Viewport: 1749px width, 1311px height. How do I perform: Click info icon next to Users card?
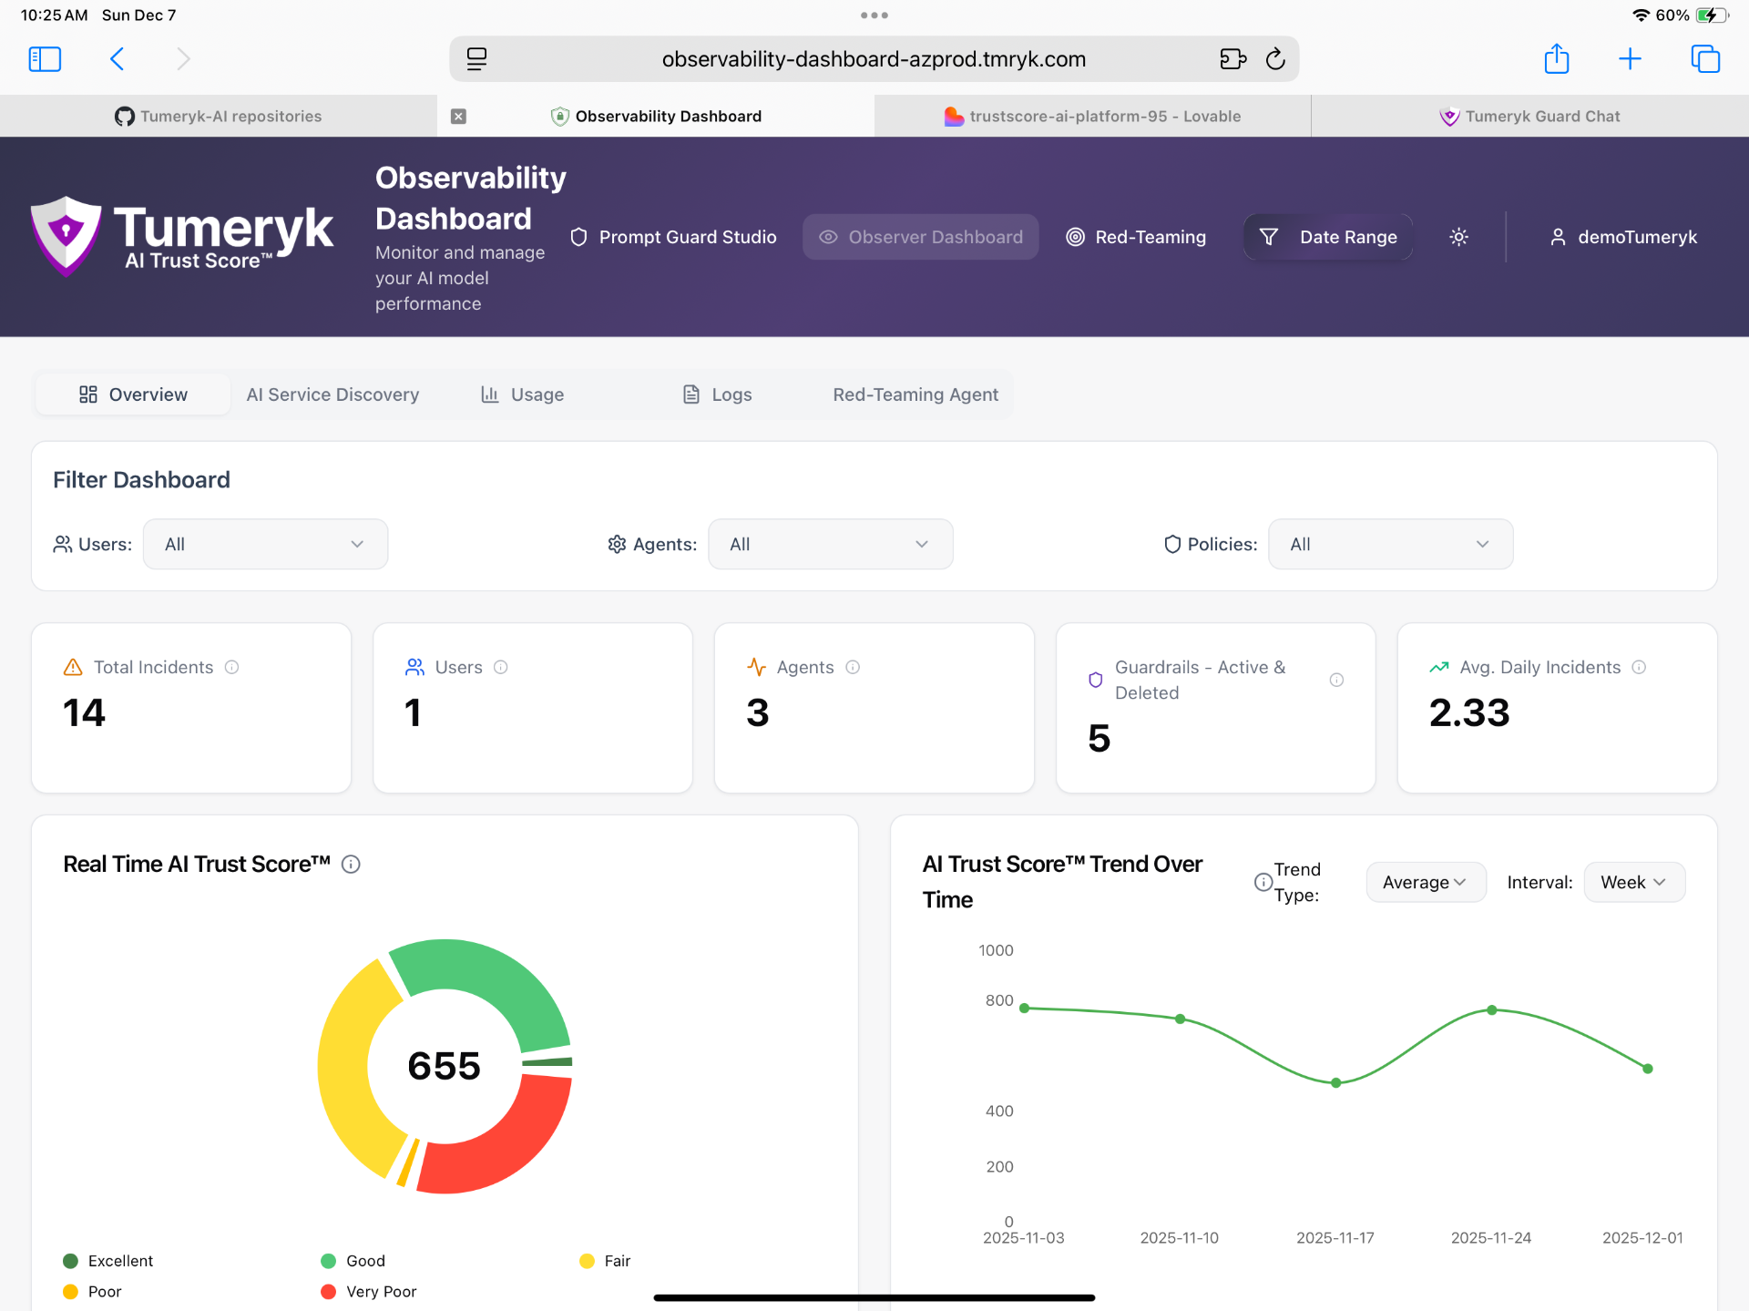click(500, 667)
